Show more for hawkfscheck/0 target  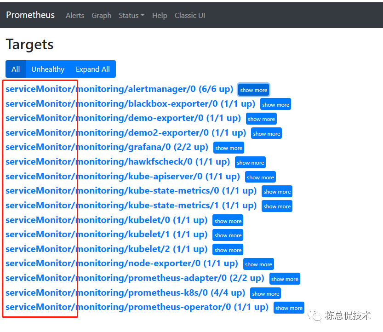[x=250, y=162]
